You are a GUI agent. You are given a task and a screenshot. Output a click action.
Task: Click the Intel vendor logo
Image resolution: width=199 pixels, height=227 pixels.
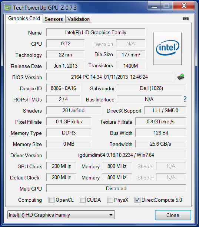tap(168, 49)
